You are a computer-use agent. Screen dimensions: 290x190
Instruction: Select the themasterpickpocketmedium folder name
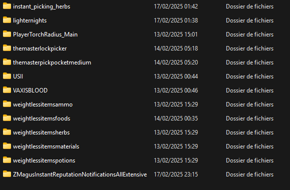52,62
